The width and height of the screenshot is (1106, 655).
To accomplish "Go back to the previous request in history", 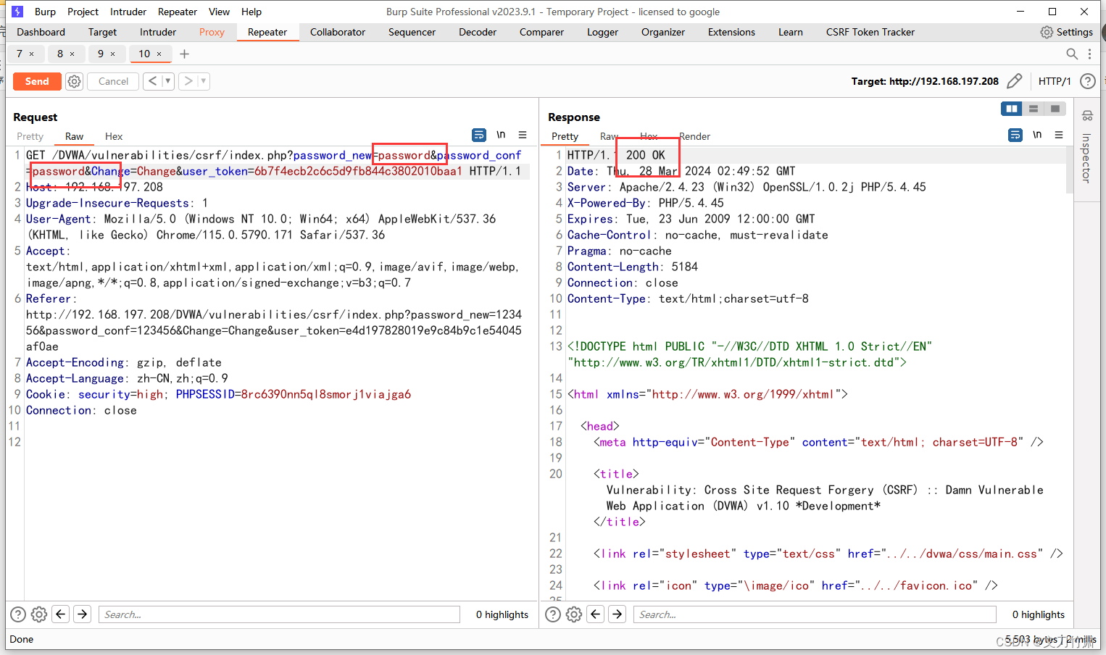I will pos(152,81).
